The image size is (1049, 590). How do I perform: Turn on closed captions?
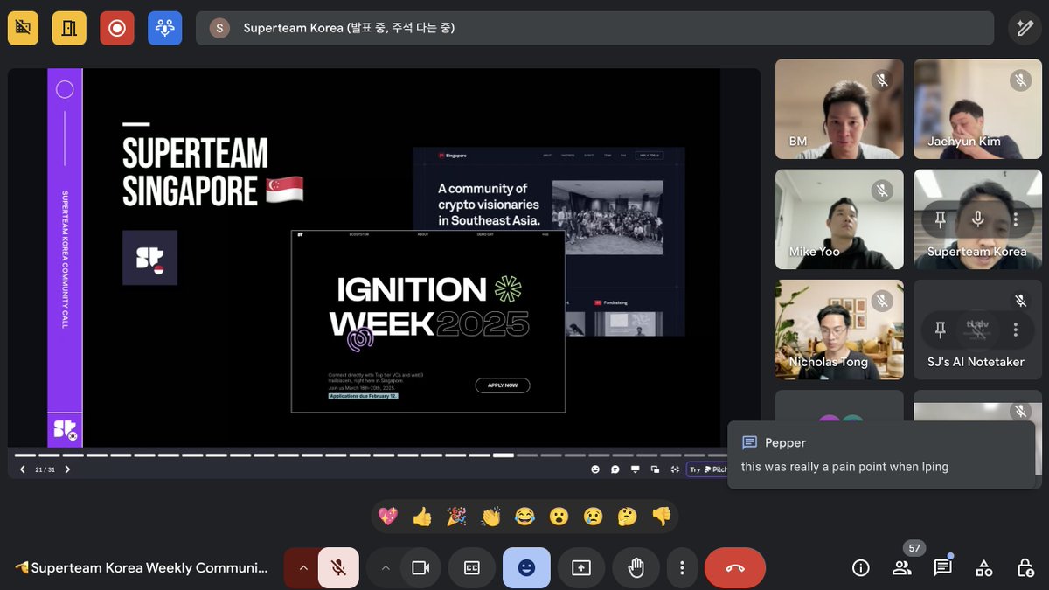(x=471, y=568)
